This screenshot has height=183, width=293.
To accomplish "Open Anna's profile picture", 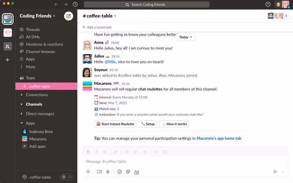I will pyautogui.click(x=87, y=45).
